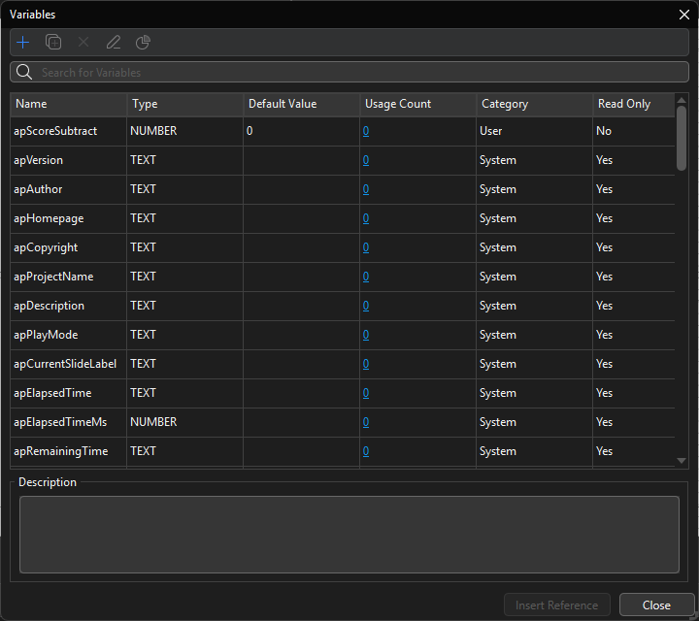Click inside the Description text area

coord(349,534)
